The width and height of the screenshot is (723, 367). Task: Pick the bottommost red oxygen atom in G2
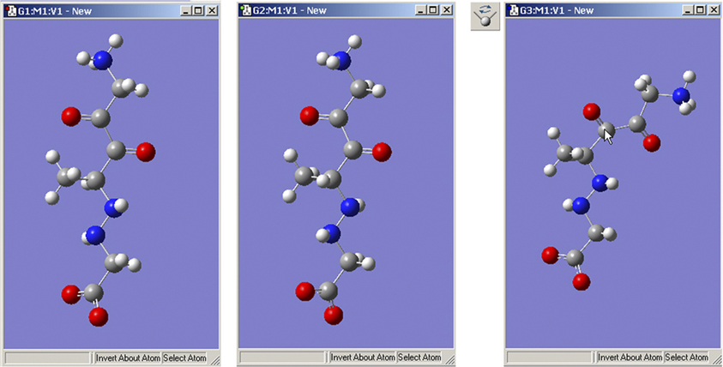[333, 315]
